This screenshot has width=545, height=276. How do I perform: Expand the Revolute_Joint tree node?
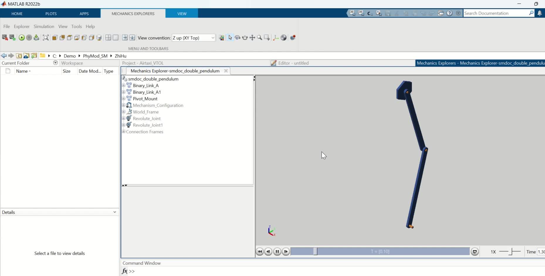pos(123,118)
